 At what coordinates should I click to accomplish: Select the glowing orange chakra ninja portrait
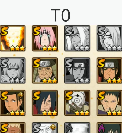tap(13, 38)
